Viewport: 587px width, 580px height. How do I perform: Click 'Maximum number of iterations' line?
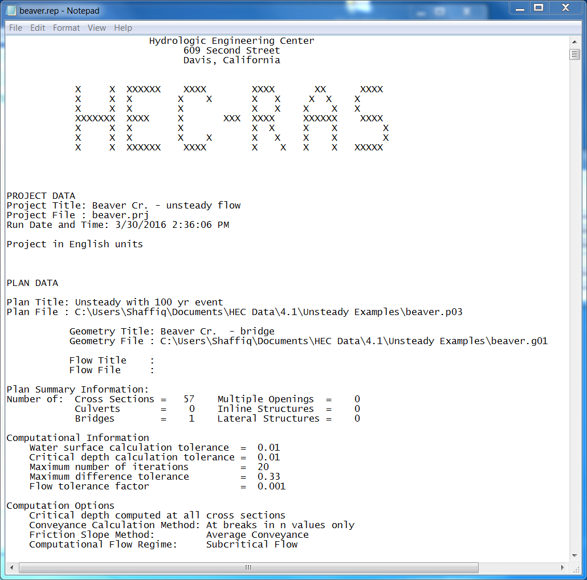(x=149, y=467)
